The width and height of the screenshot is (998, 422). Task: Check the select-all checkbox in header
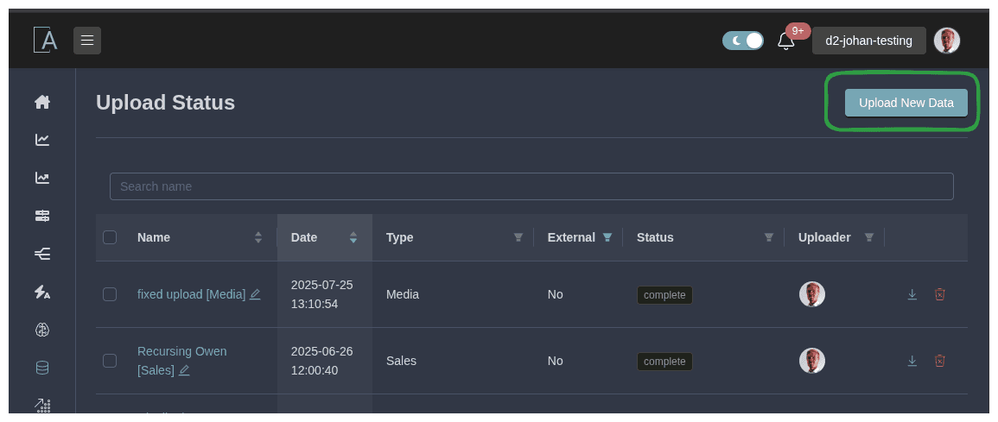(x=110, y=237)
